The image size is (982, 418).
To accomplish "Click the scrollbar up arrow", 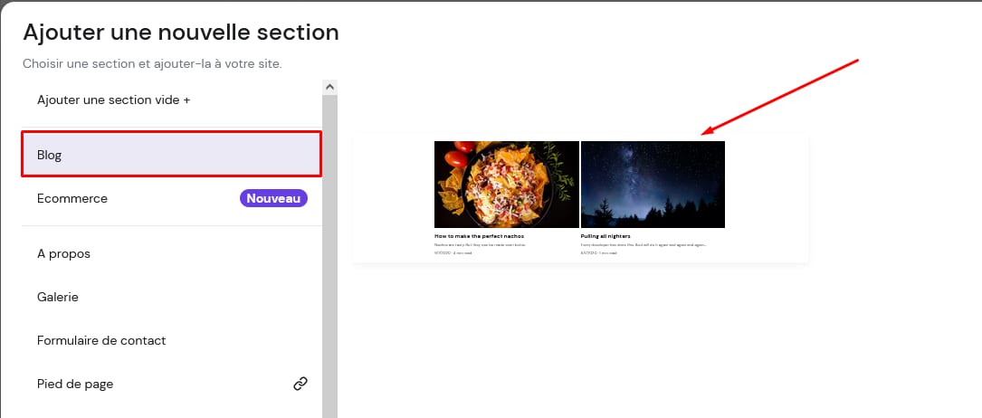I will (x=329, y=87).
